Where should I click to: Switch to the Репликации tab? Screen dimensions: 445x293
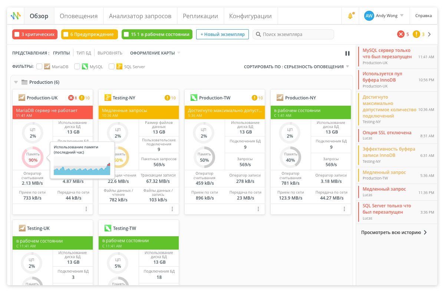coord(200,16)
